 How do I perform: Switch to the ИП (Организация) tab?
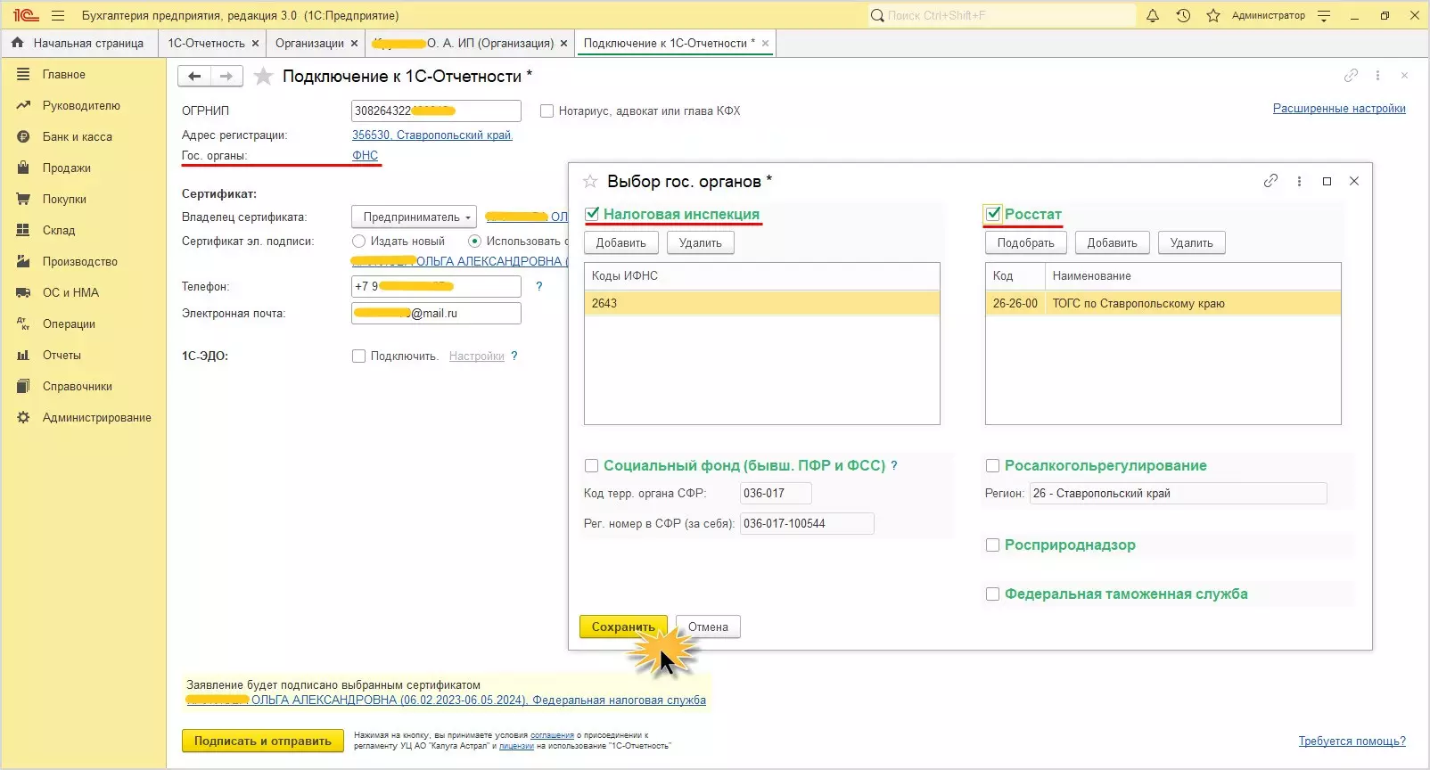[463, 43]
